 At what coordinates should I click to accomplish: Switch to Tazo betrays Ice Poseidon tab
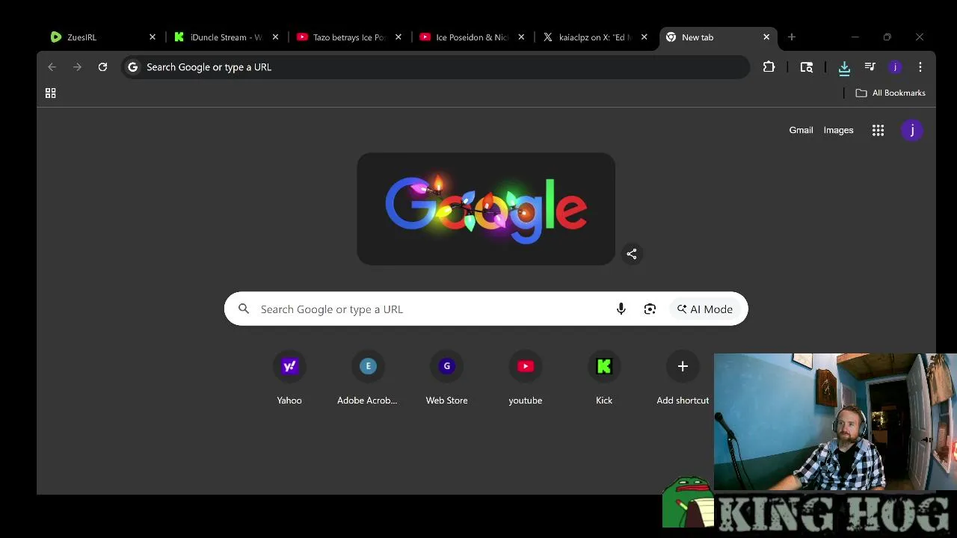point(348,37)
